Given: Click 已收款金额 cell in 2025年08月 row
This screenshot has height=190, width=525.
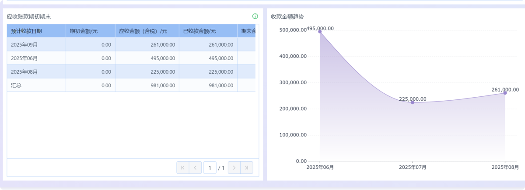Looking at the screenshot, I should (208, 71).
